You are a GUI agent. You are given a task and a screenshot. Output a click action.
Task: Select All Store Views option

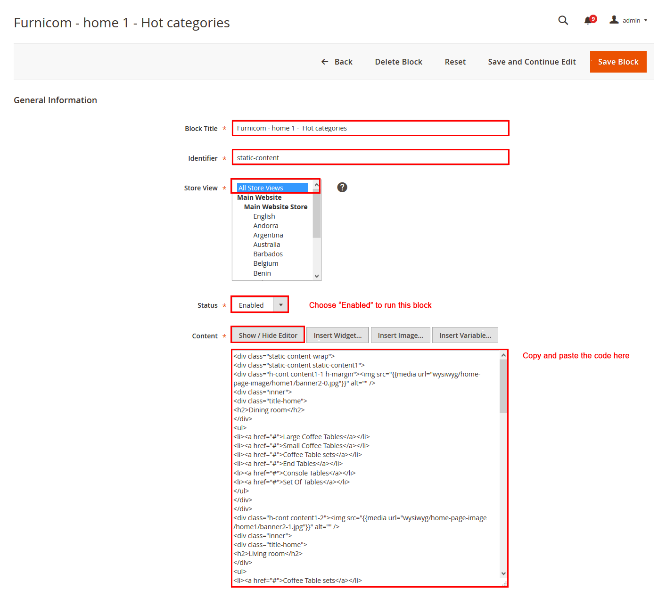272,188
